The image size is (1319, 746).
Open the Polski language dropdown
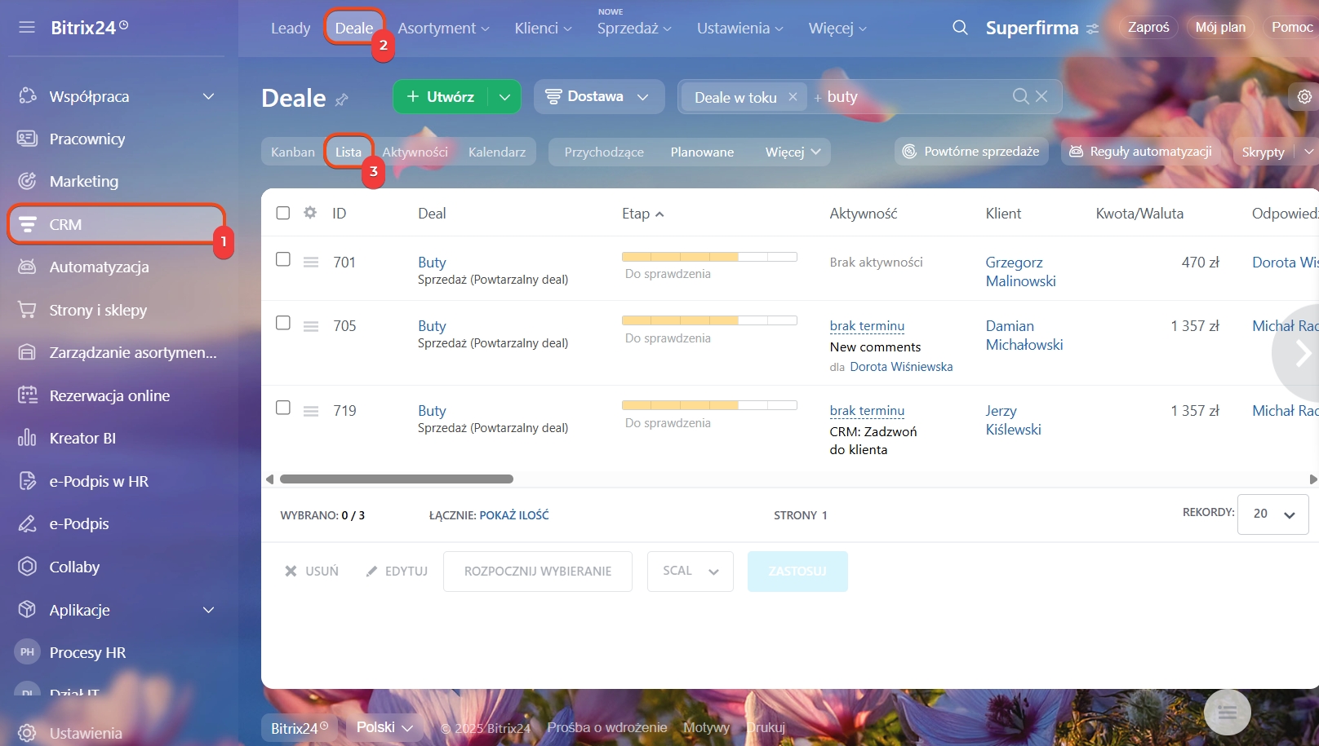pyautogui.click(x=384, y=727)
